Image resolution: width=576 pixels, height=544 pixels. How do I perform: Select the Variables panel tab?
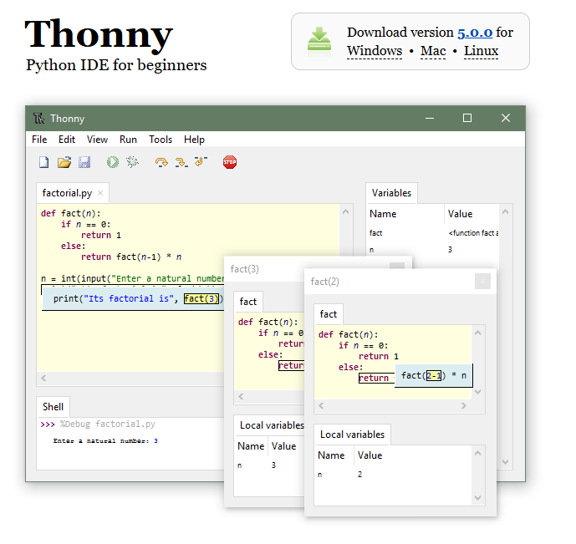tap(391, 193)
